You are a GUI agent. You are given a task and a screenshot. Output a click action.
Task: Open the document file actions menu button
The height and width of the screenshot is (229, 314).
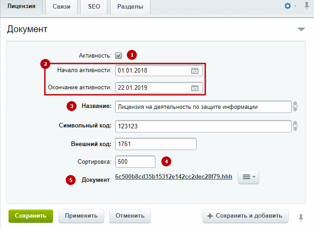click(248, 177)
